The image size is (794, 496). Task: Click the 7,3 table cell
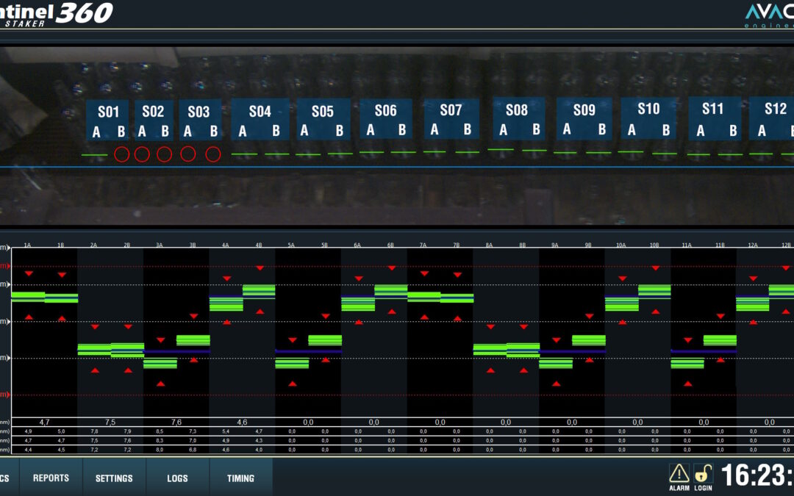click(x=193, y=432)
